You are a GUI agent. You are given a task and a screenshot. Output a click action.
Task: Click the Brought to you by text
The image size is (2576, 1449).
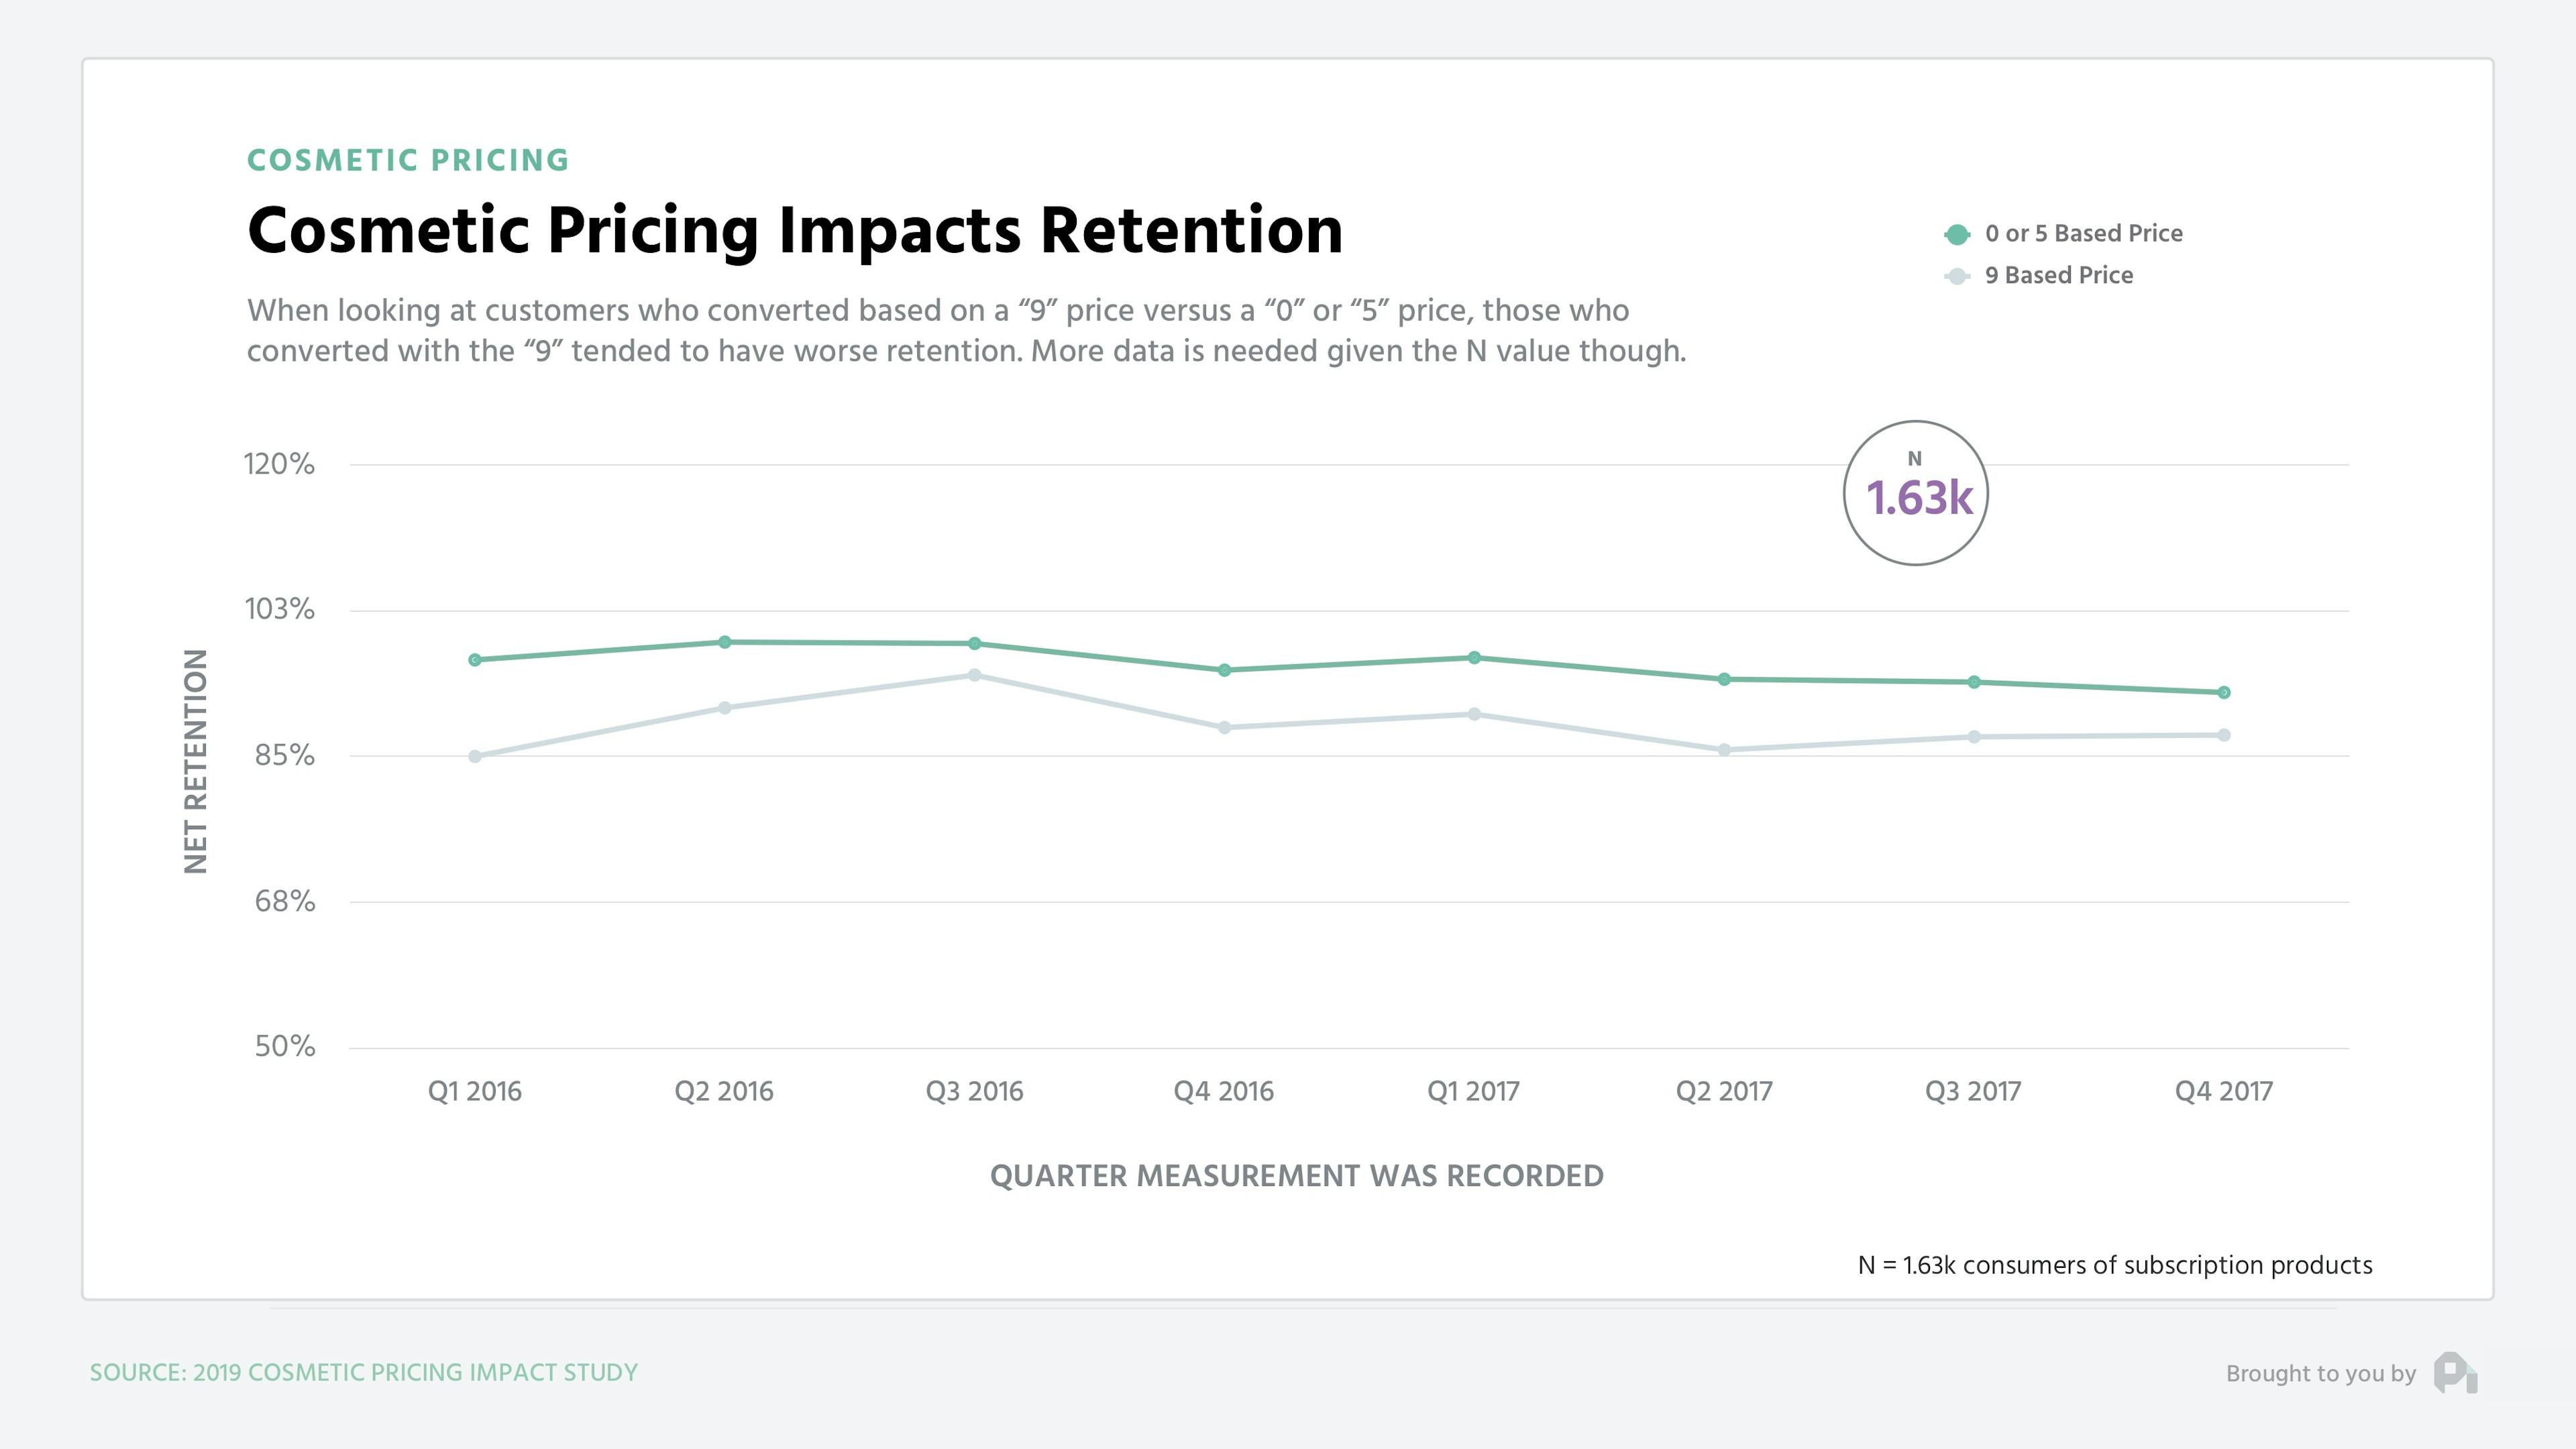pyautogui.click(x=2320, y=1374)
